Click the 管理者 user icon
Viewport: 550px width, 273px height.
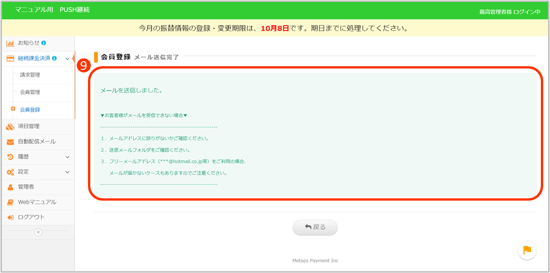pyautogui.click(x=10, y=187)
